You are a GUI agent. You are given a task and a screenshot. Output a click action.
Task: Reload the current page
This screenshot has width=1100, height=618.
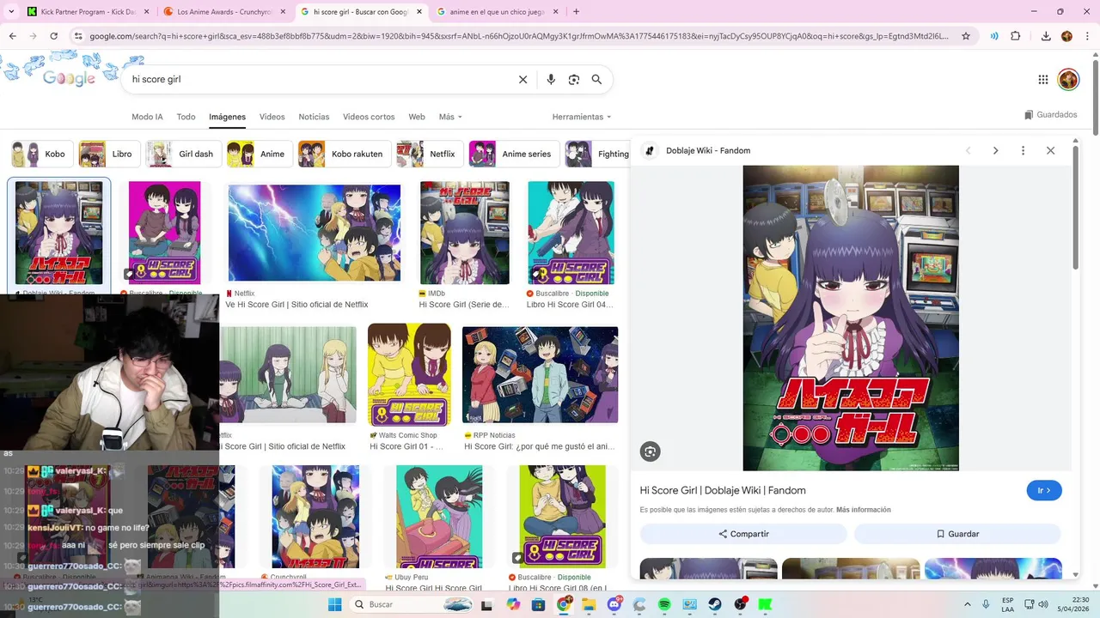53,36
